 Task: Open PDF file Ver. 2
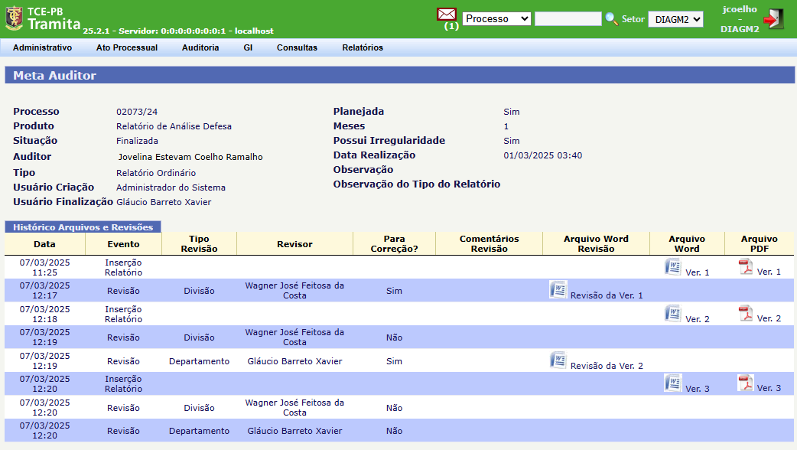click(745, 314)
